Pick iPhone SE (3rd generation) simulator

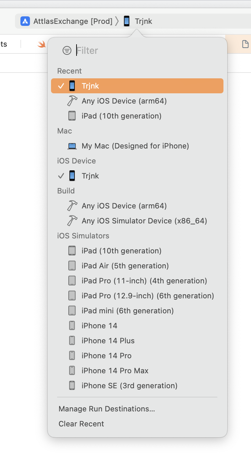click(129, 386)
